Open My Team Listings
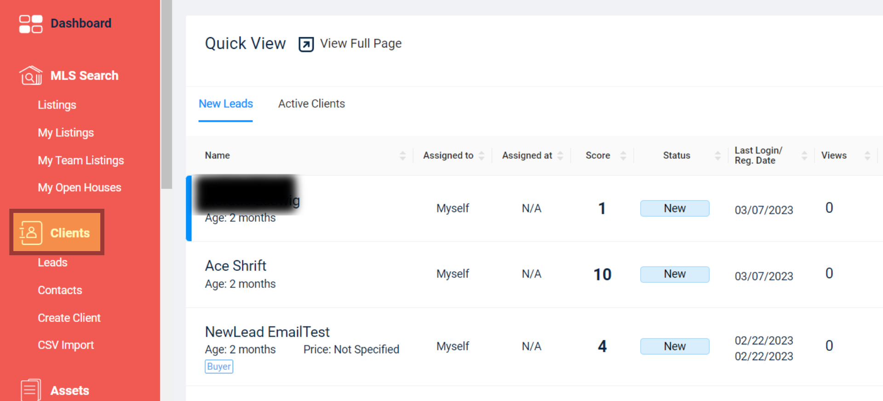Viewport: 883px width, 401px height. click(81, 160)
